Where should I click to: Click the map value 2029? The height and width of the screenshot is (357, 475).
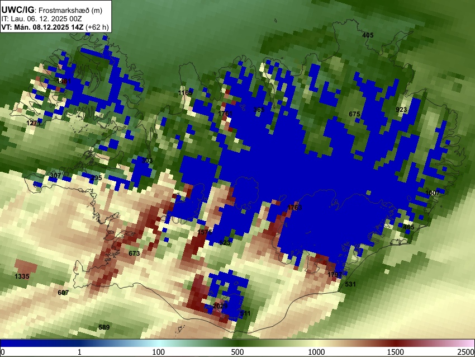220,306
